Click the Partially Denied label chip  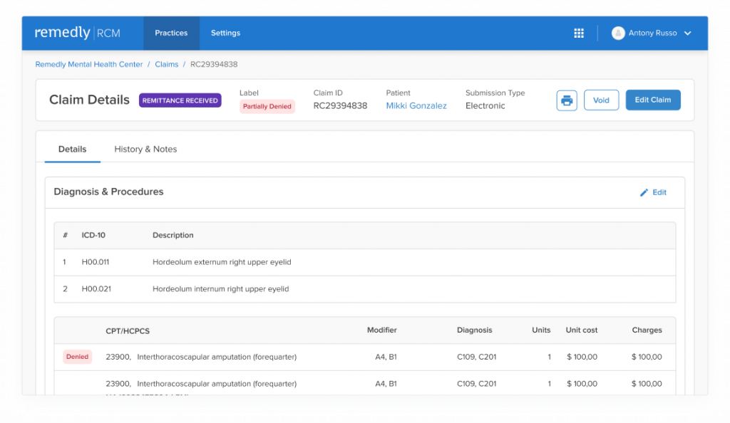tap(267, 105)
